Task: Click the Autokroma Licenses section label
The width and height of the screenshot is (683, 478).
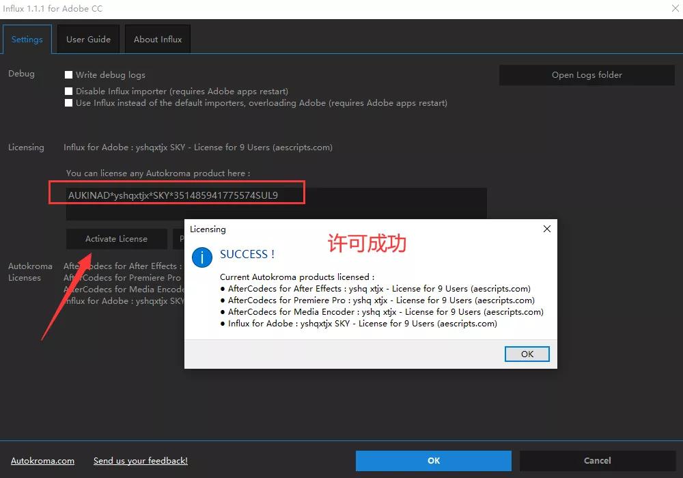Action: [x=30, y=272]
